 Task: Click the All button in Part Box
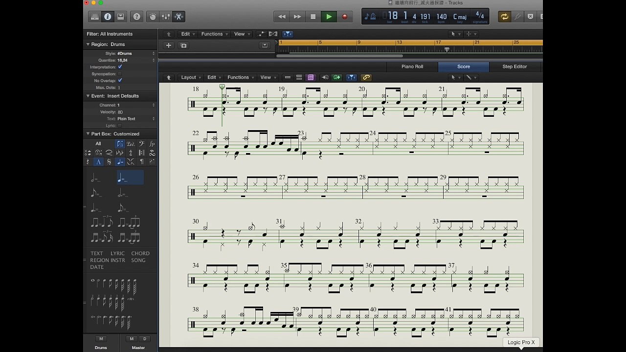click(x=98, y=144)
